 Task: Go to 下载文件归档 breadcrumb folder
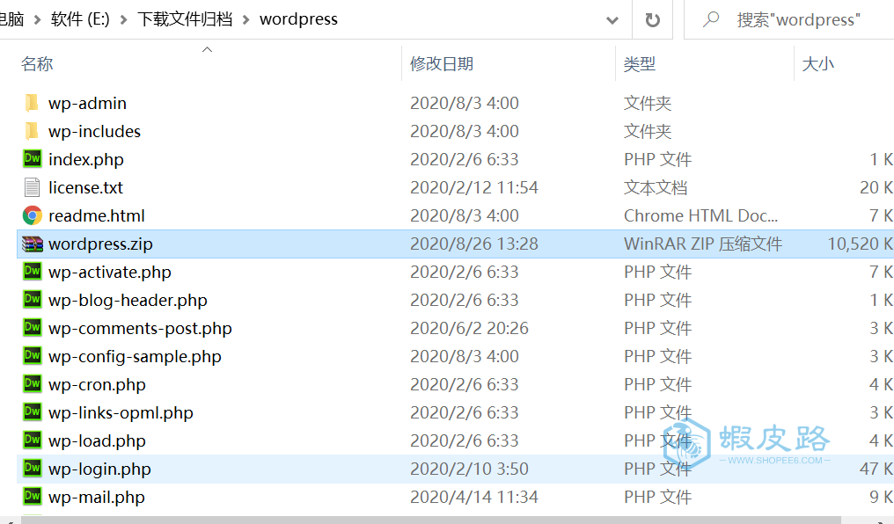[185, 19]
